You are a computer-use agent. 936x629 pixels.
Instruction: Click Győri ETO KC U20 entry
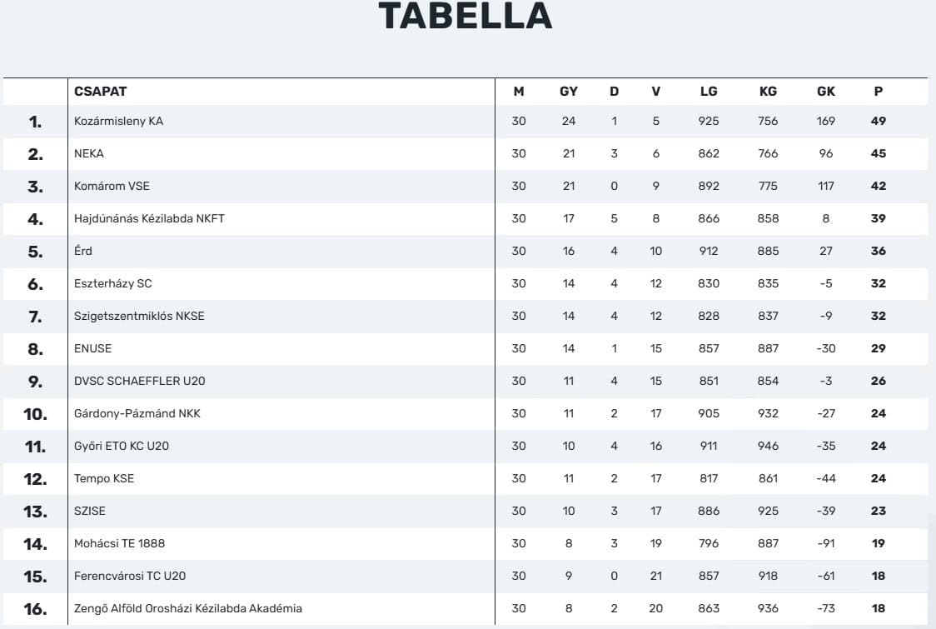click(x=122, y=447)
